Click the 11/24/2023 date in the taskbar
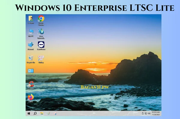Image resolution: width=180 pixels, height=119 pixels. coord(156,115)
